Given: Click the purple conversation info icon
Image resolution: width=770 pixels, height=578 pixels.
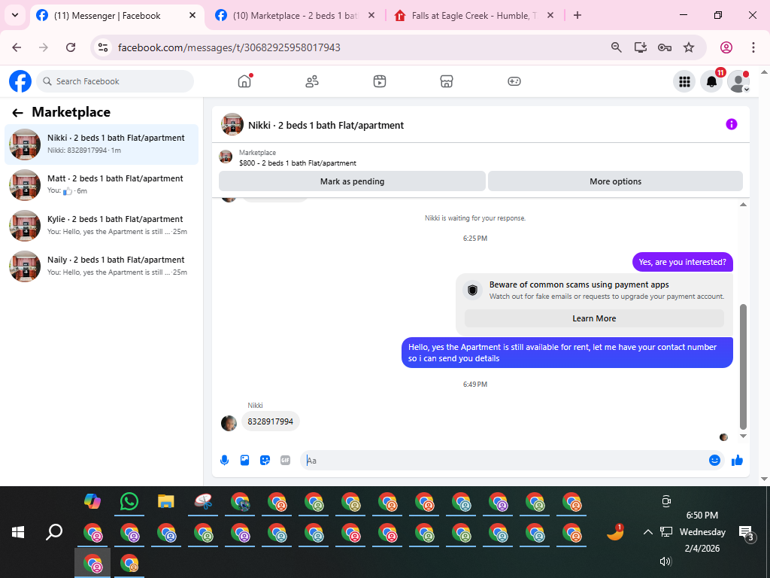Looking at the screenshot, I should pos(731,124).
